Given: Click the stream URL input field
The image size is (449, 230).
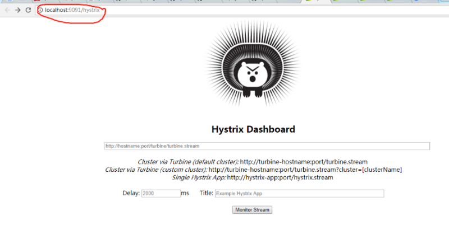Looking at the screenshot, I should coord(267,146).
